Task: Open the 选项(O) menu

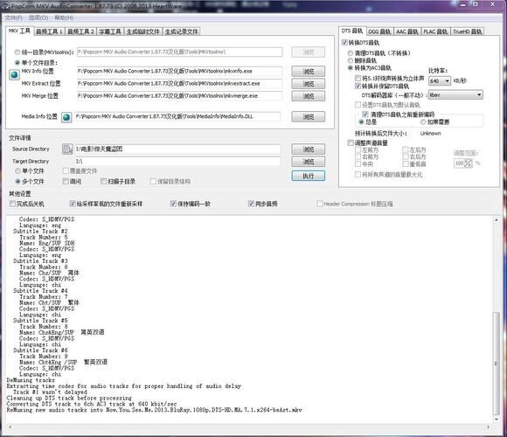Action: 38,17
